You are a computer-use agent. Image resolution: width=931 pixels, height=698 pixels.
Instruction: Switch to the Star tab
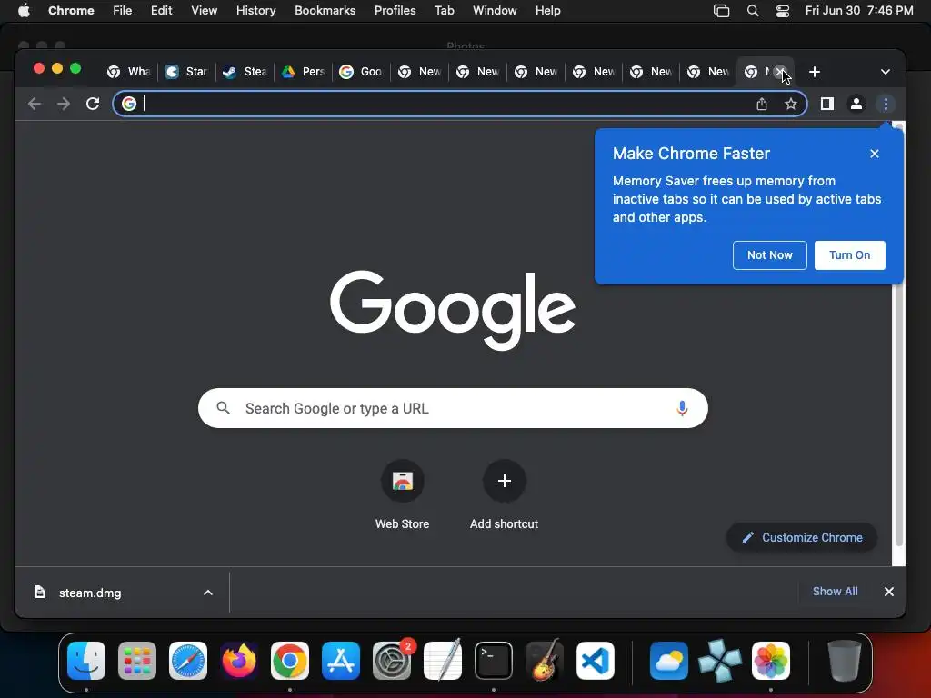187,72
